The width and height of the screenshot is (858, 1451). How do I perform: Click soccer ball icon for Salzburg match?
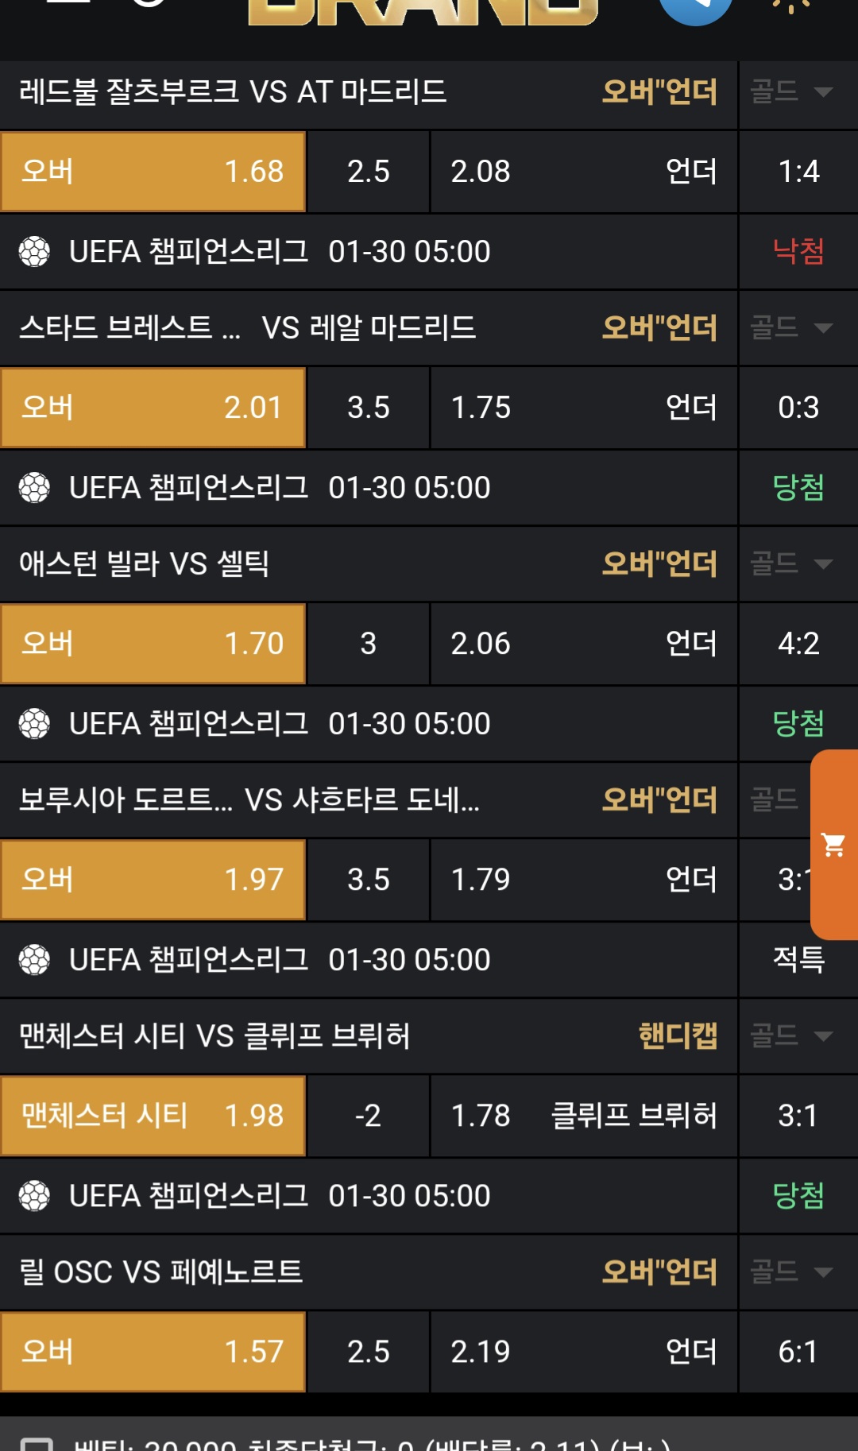click(x=34, y=252)
